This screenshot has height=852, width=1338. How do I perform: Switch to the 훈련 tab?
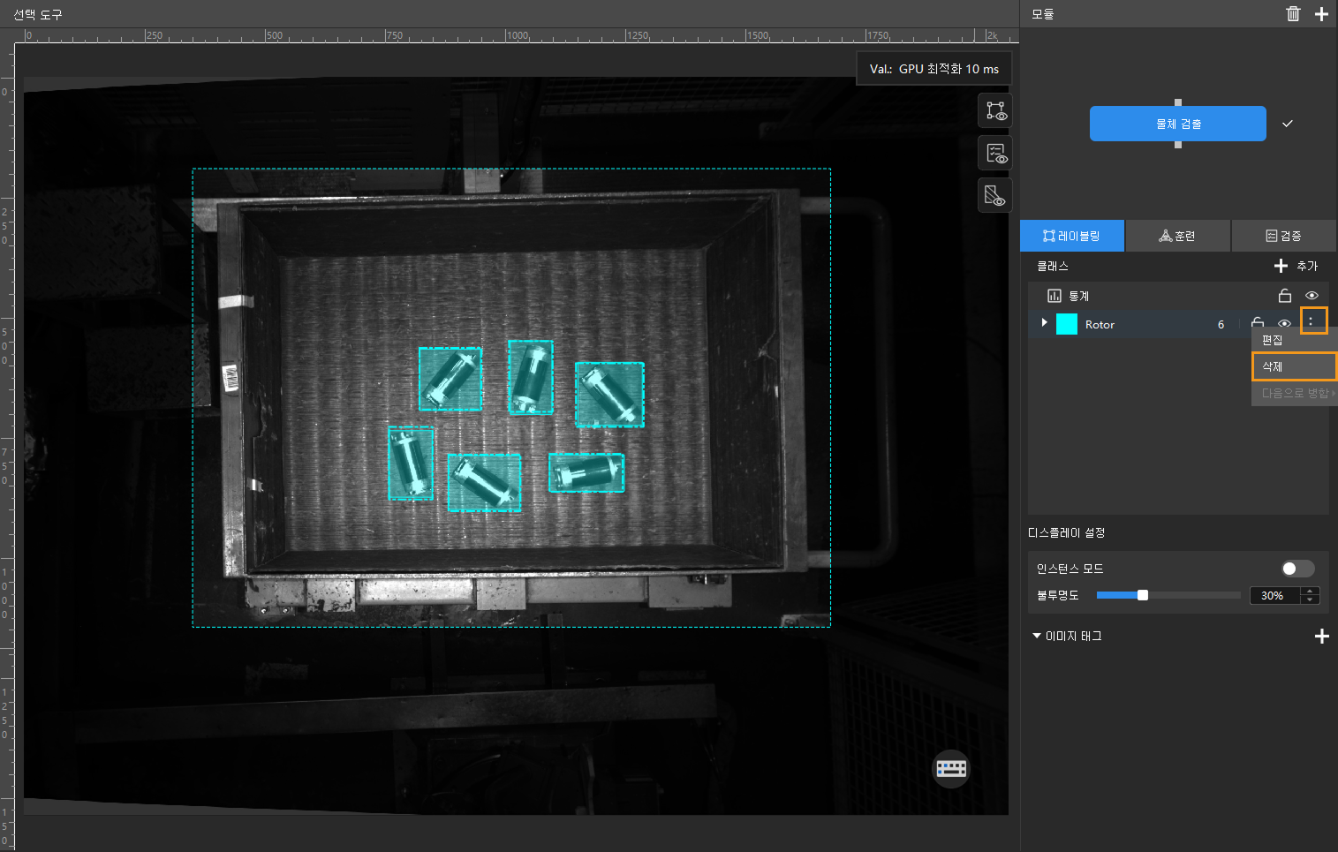(x=1177, y=236)
